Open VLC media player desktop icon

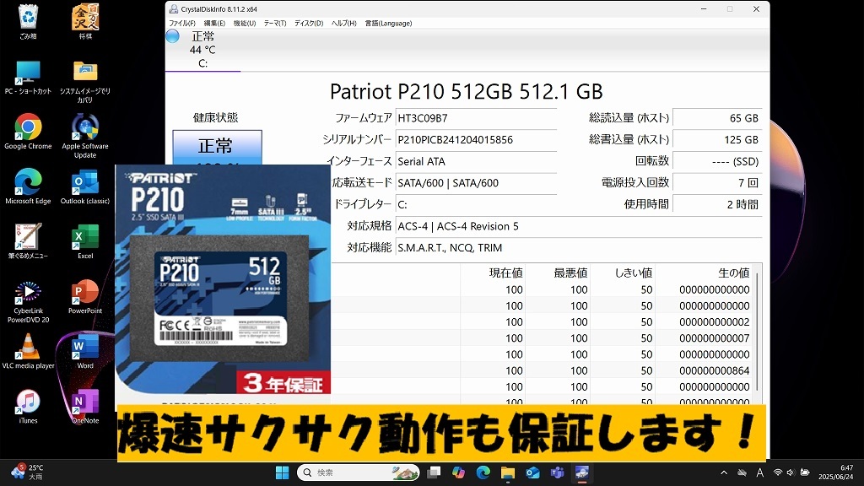tap(28, 352)
